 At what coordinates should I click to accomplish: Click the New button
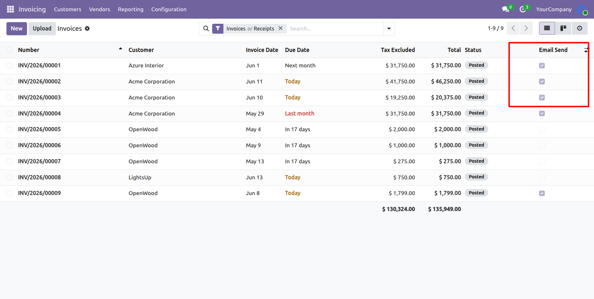(x=17, y=29)
